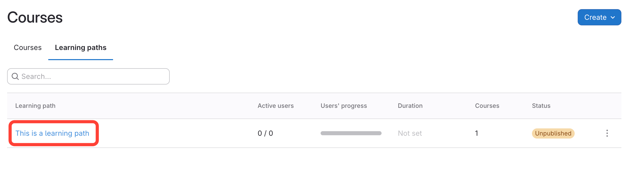This screenshot has width=628, height=170.
Task: Click the blue Create button
Action: [595, 17]
